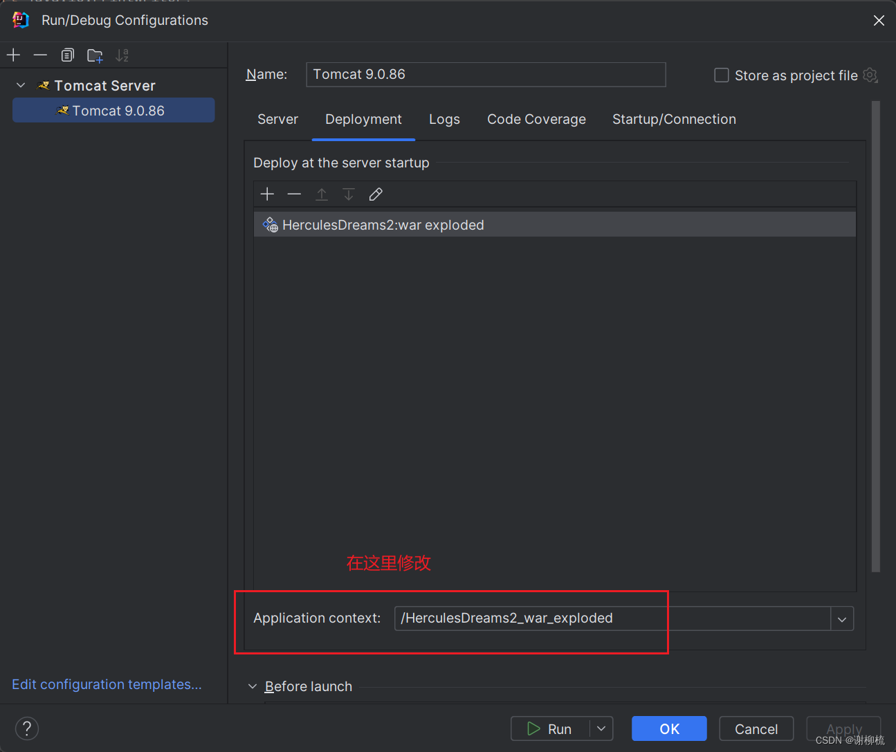
Task: Add deployment artifact plus icon
Action: 267,194
